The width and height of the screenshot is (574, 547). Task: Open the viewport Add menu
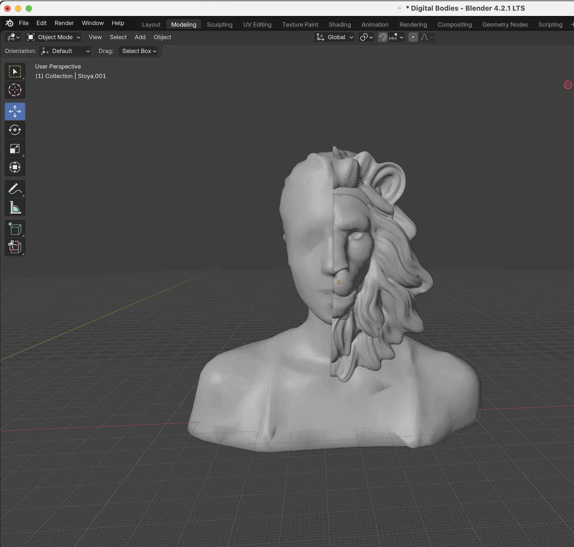tap(140, 37)
